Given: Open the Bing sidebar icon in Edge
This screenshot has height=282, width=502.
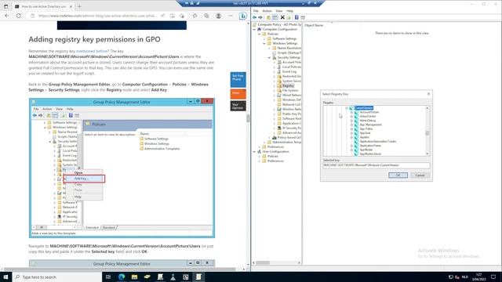Looking at the screenshot, I should (x=243, y=16).
